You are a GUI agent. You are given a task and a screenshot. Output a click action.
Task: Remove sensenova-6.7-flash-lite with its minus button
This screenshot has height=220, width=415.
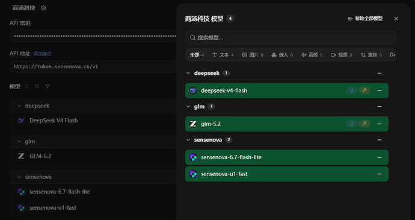coord(380,157)
